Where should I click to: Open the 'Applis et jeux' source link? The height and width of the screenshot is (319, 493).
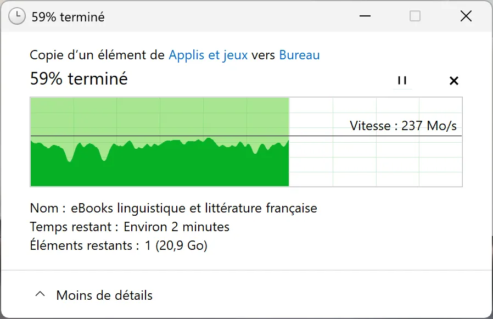pyautogui.click(x=208, y=55)
